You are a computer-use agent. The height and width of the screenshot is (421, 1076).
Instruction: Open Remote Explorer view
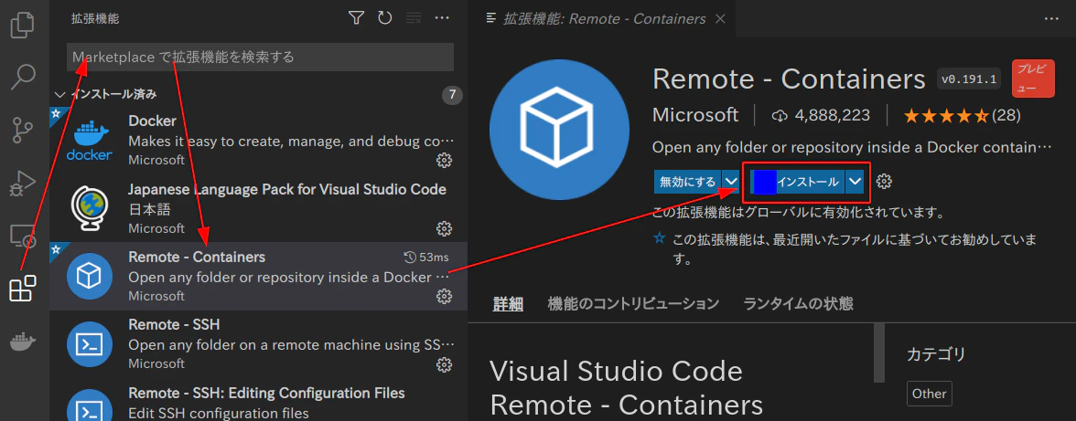point(24,236)
